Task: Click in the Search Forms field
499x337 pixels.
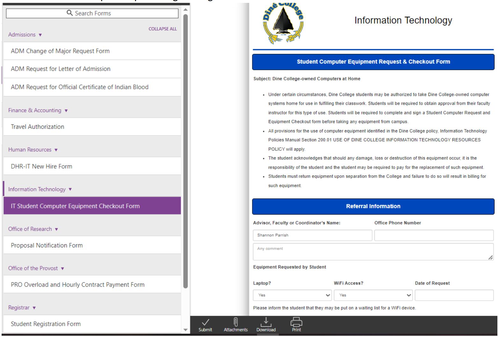Action: click(92, 13)
